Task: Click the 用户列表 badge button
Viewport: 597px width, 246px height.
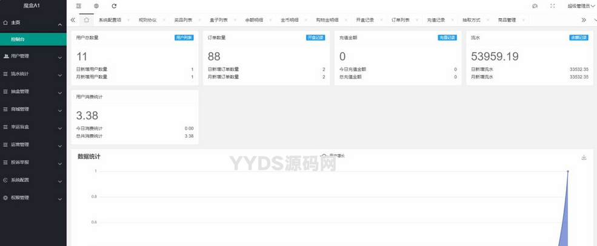Action: 184,37
